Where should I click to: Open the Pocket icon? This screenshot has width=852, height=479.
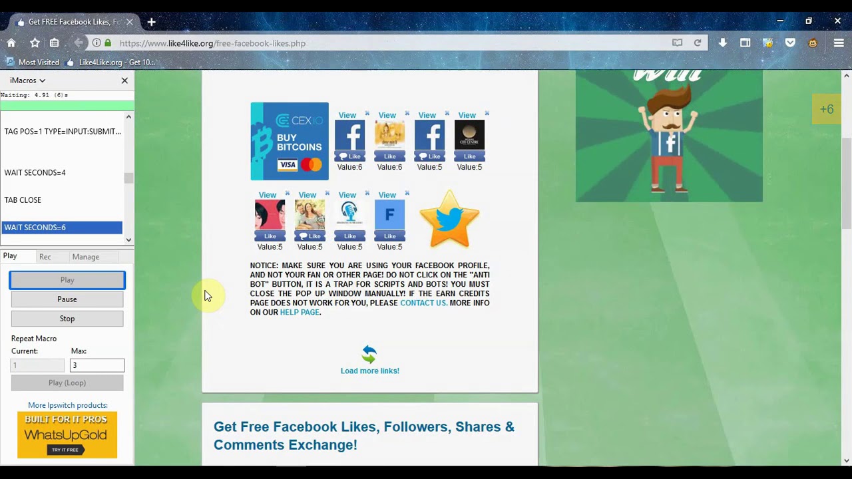[x=790, y=43]
